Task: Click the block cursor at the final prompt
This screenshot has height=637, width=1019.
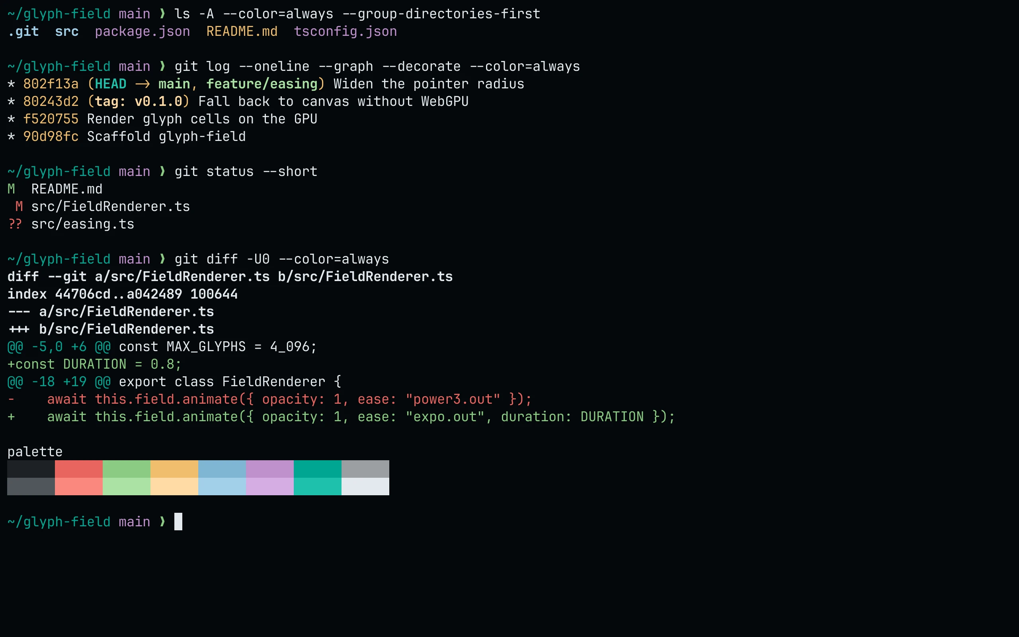Action: point(179,522)
